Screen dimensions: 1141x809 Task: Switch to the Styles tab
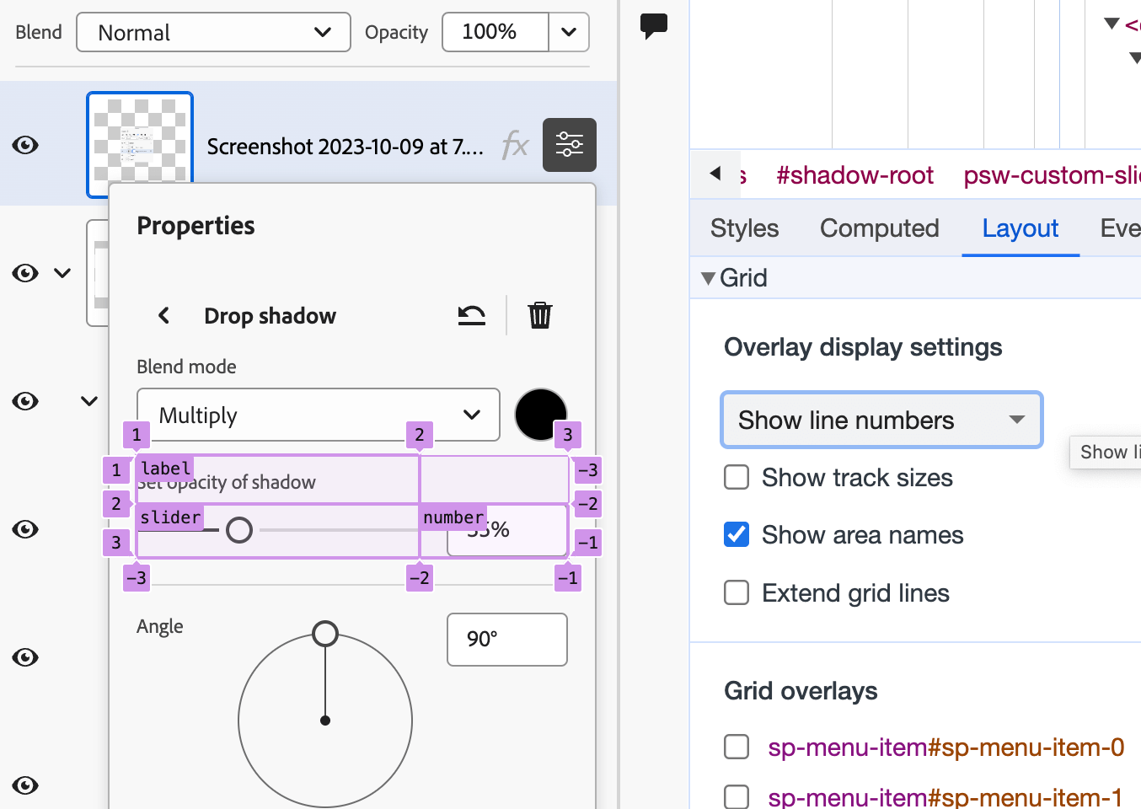coord(744,228)
